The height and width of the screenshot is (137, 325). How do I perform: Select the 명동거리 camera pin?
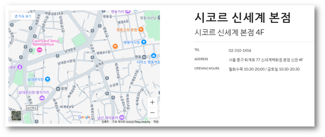pyautogui.click(x=128, y=12)
